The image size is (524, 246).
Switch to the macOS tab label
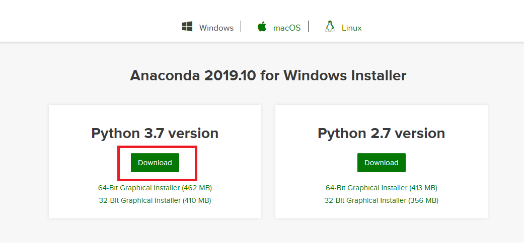click(287, 28)
